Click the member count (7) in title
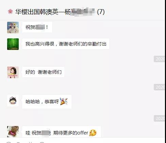166x143 pixels. pos(101,12)
